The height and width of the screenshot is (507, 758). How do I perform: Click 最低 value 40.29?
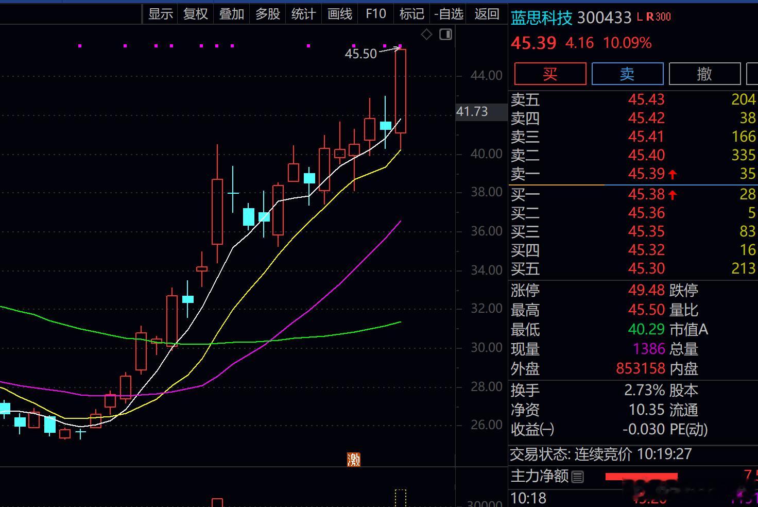(646, 329)
